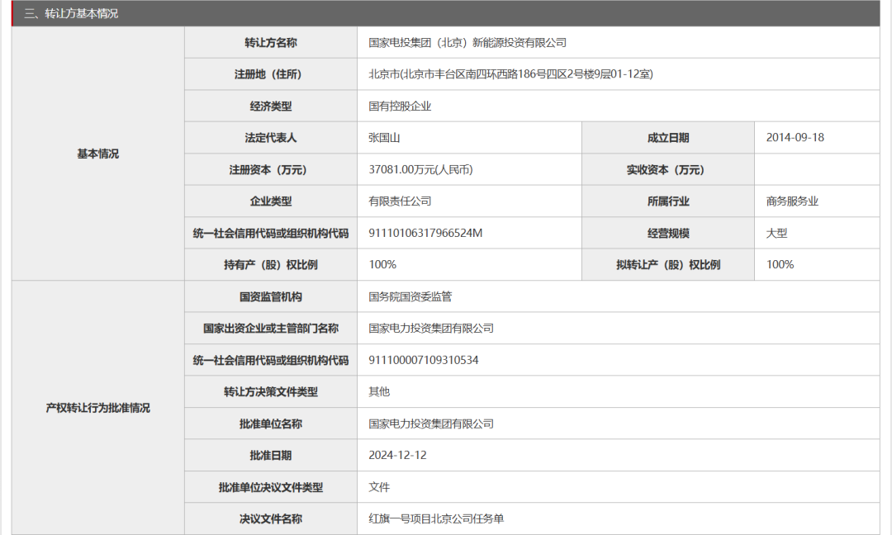This screenshot has width=892, height=535.
Task: Select the value 有限责任公司
Action: (x=400, y=201)
